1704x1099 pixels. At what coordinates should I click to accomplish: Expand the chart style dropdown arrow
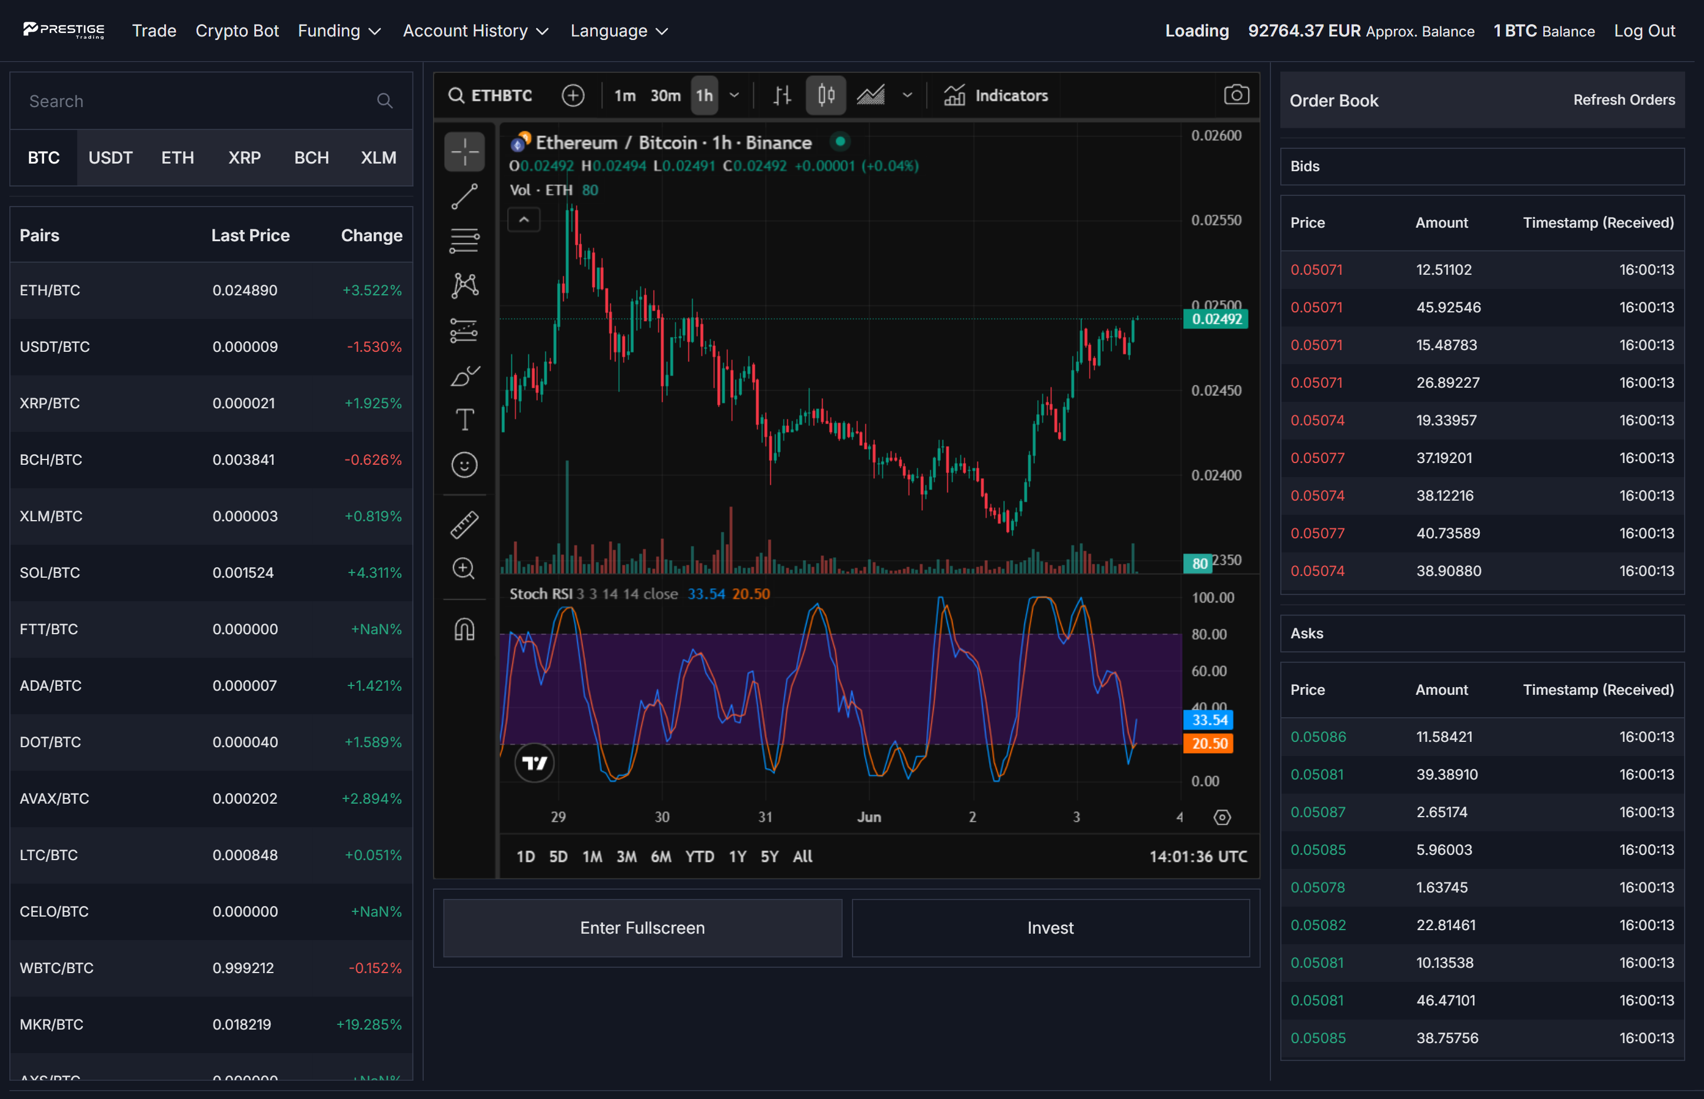click(907, 95)
